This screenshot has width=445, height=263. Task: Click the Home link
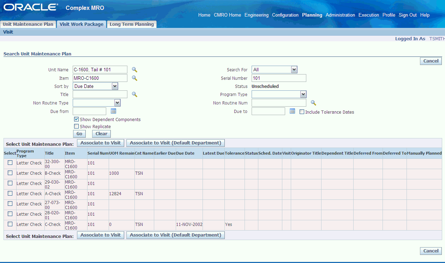[x=204, y=15]
